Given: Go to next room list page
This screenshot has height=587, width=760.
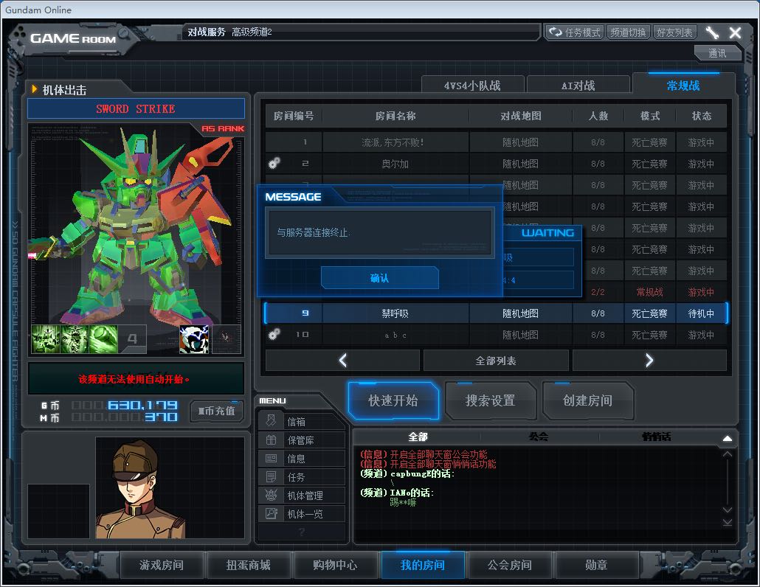Looking at the screenshot, I should [x=649, y=361].
